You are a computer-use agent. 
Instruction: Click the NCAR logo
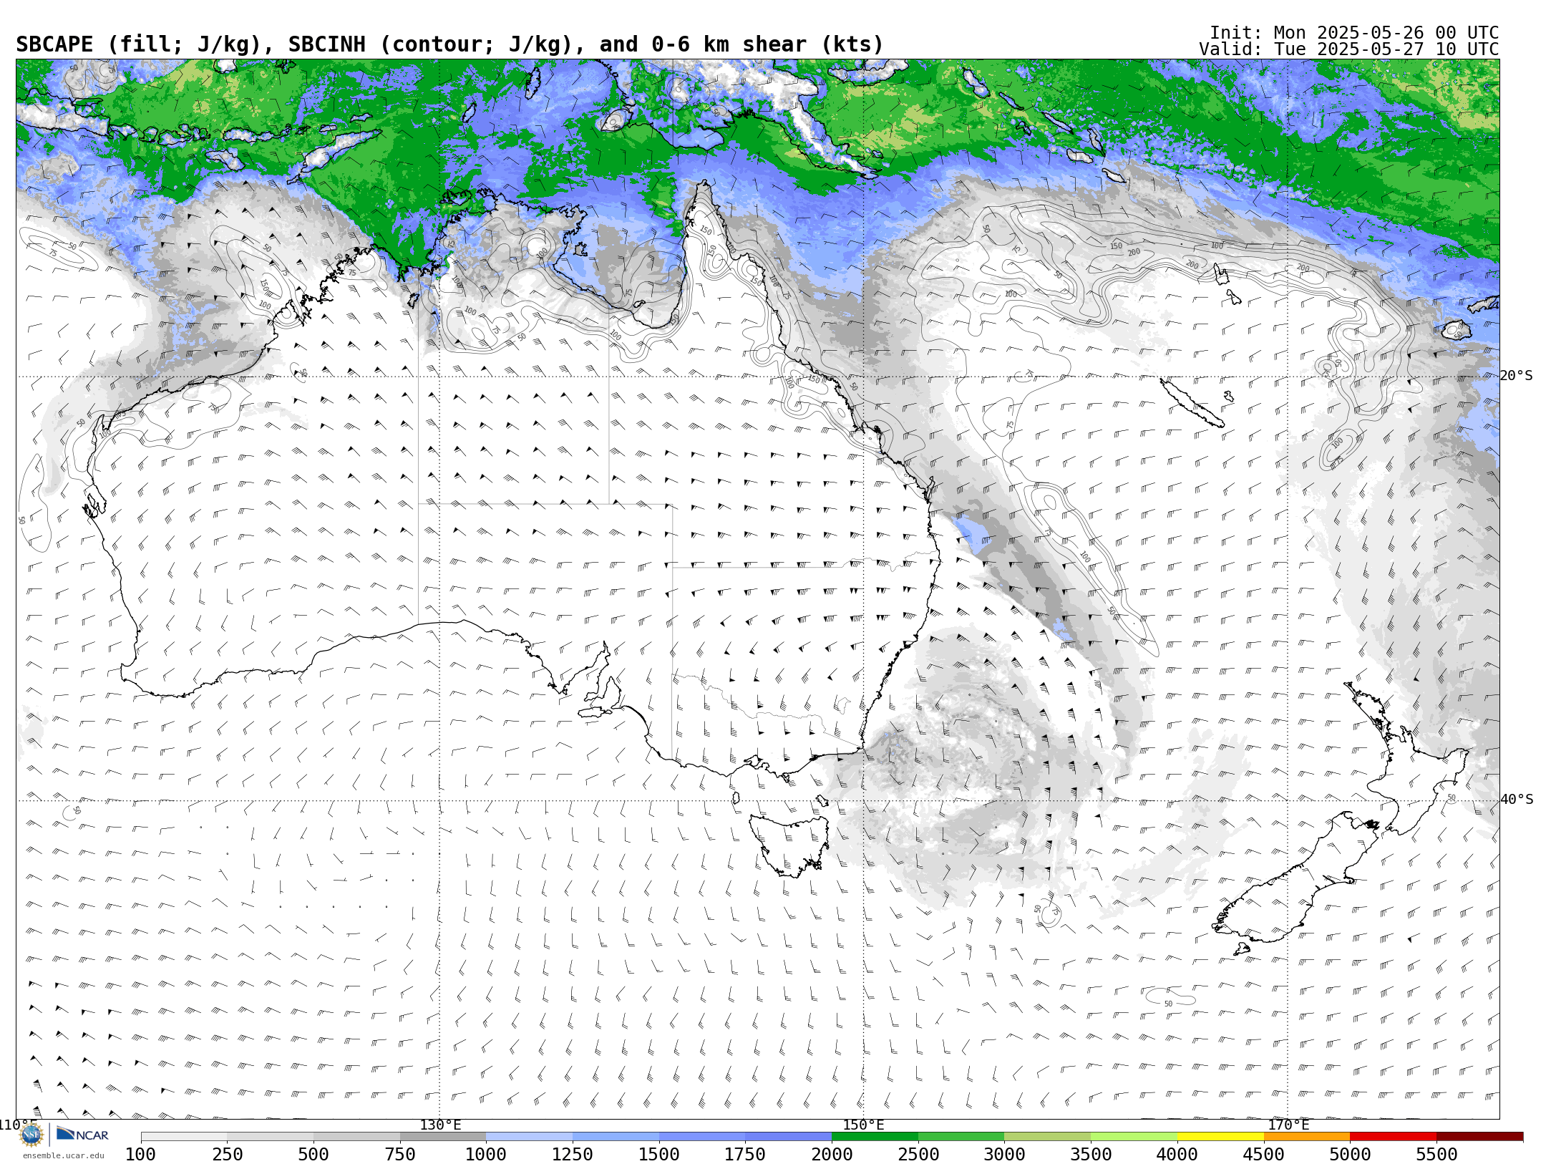point(82,1135)
